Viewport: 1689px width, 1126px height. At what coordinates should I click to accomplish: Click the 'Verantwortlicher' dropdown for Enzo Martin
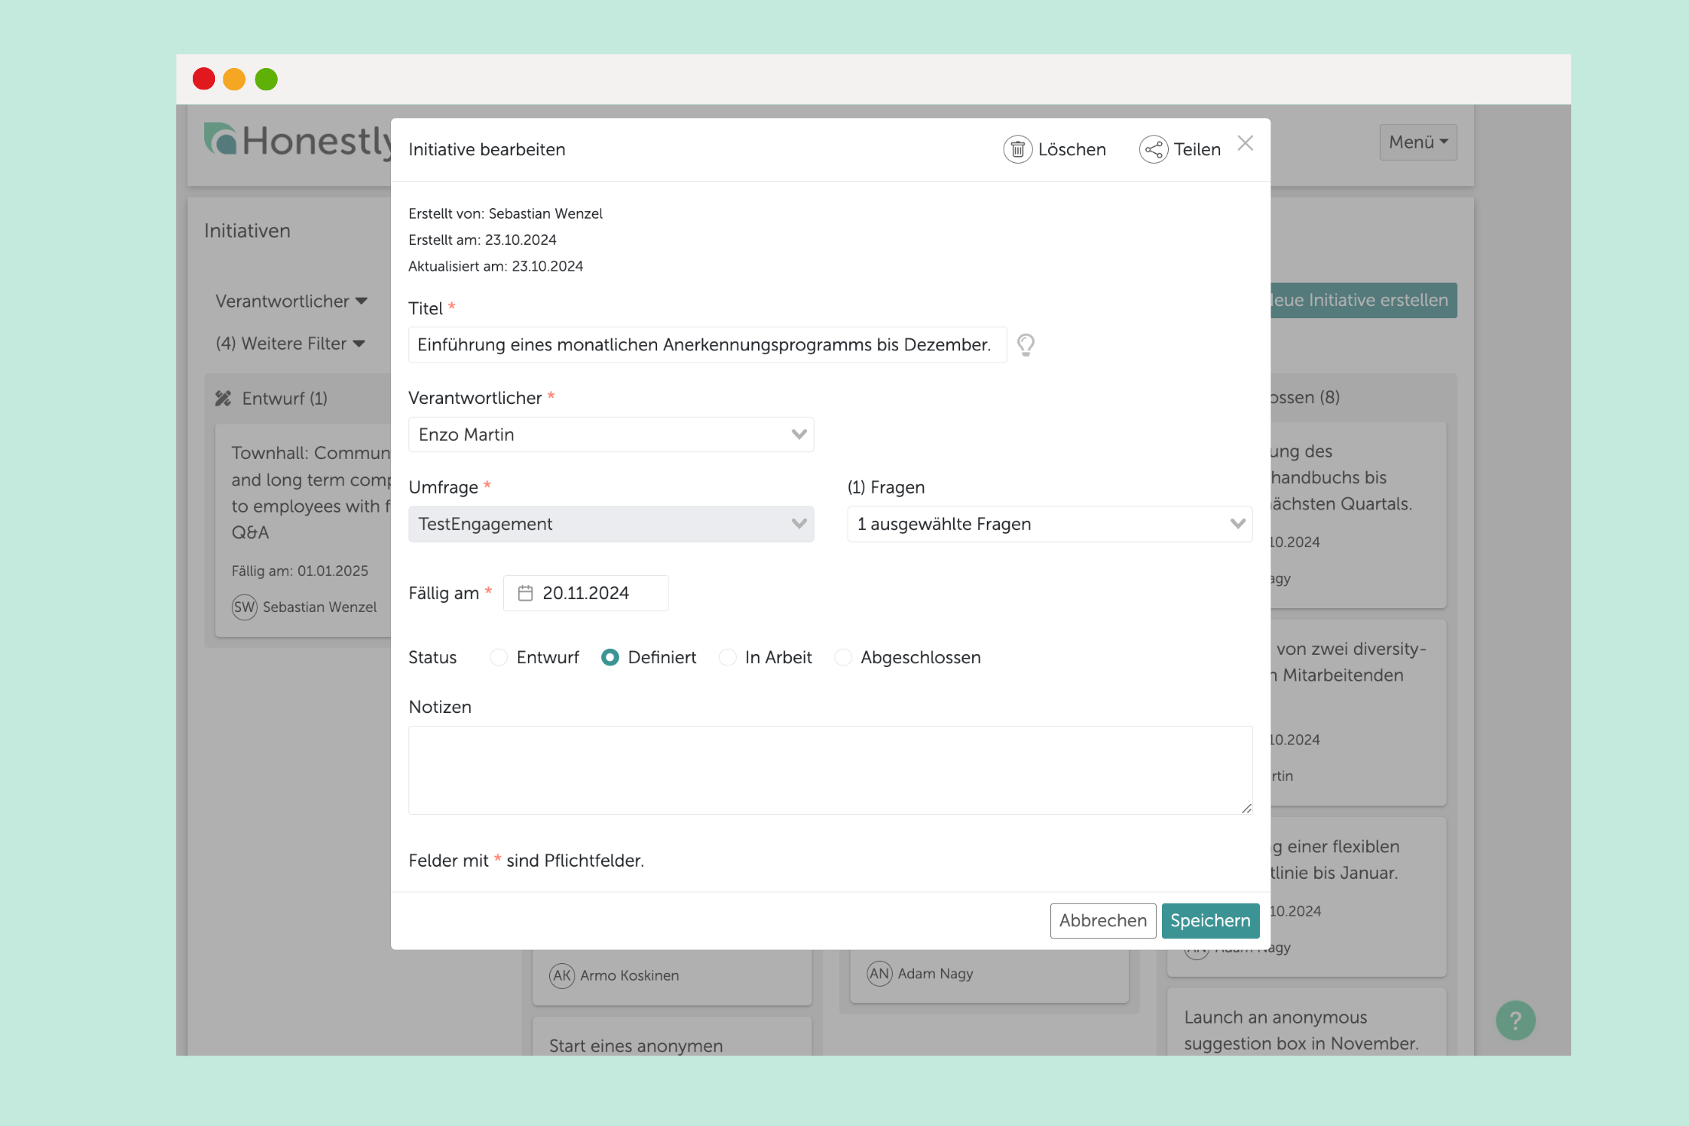click(610, 434)
